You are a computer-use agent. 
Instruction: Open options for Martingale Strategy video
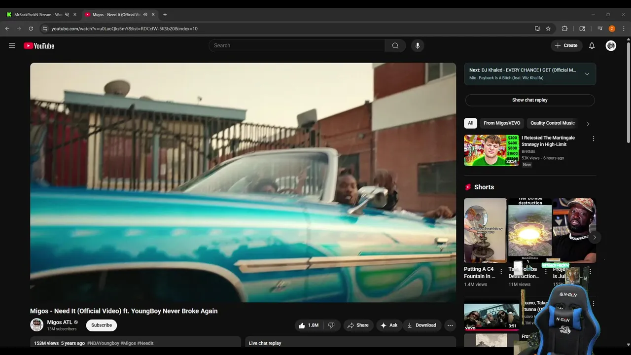[594, 139]
